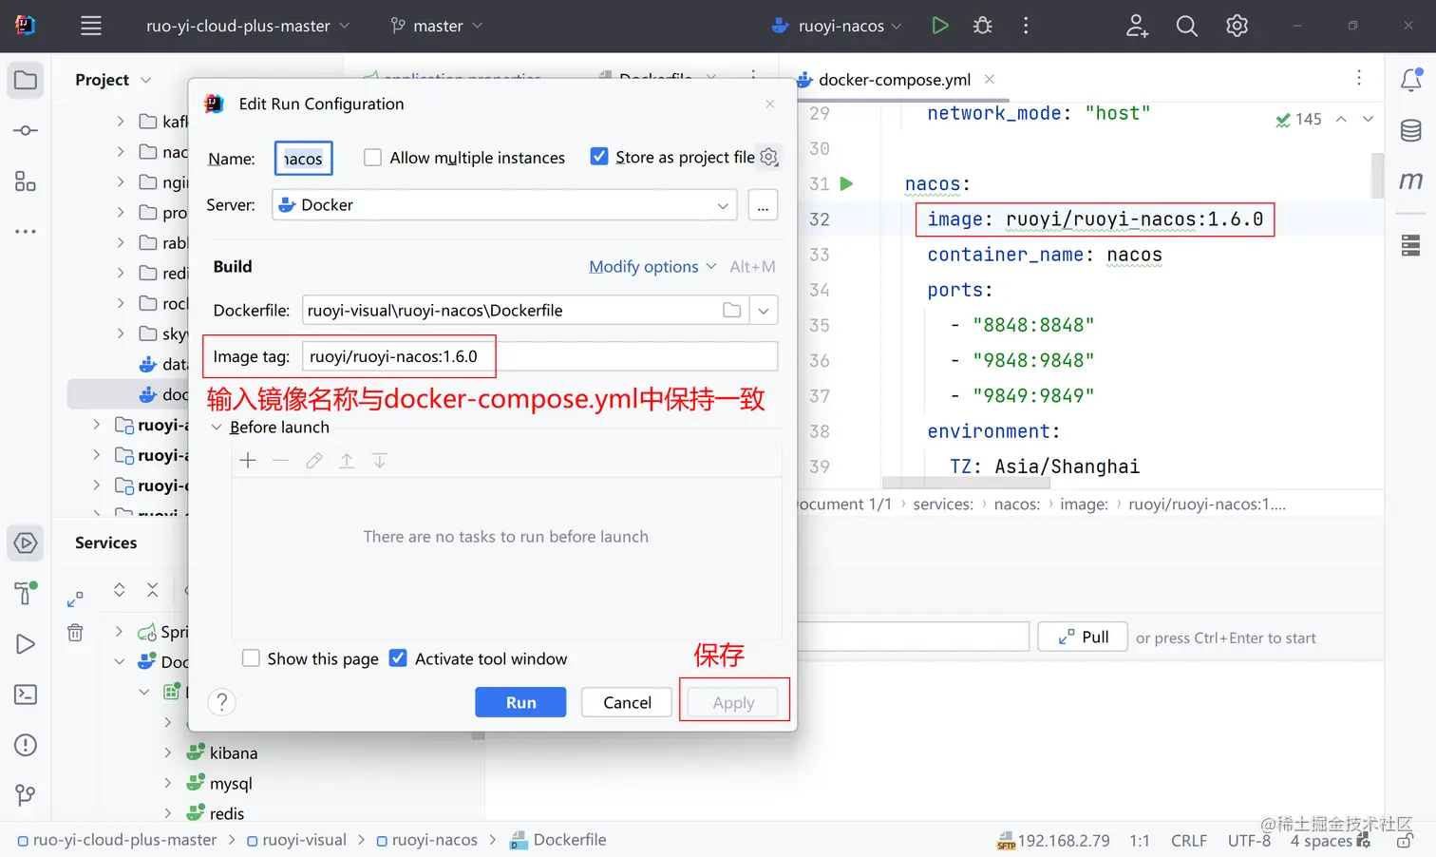Open ruo-yi-cloud-plus-master project dropdown
This screenshot has height=857, width=1436.
point(248,26)
